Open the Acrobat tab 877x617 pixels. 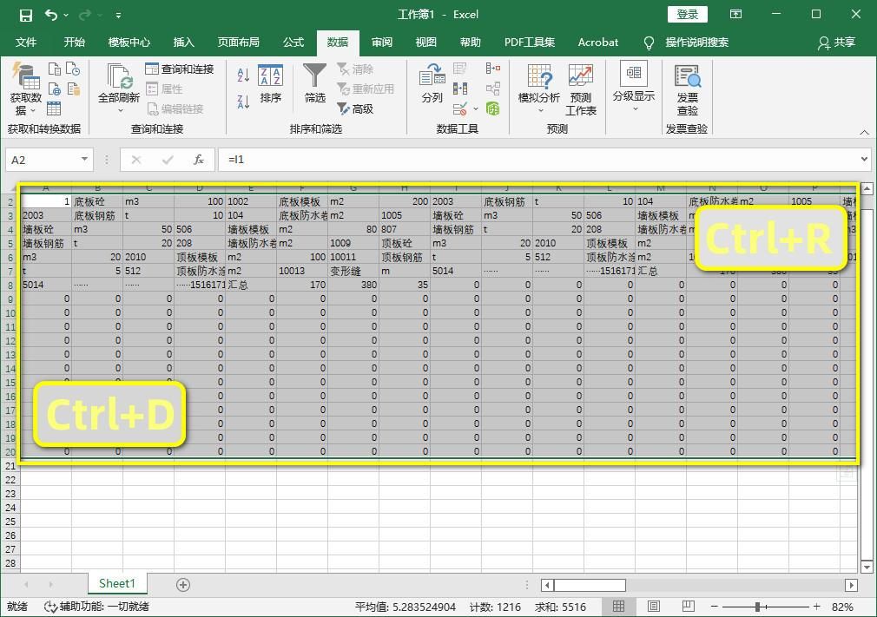pyautogui.click(x=598, y=43)
